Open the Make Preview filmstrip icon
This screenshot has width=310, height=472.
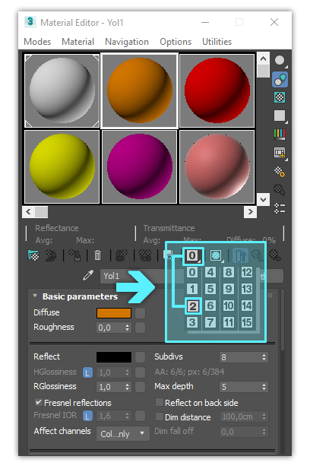point(280,153)
